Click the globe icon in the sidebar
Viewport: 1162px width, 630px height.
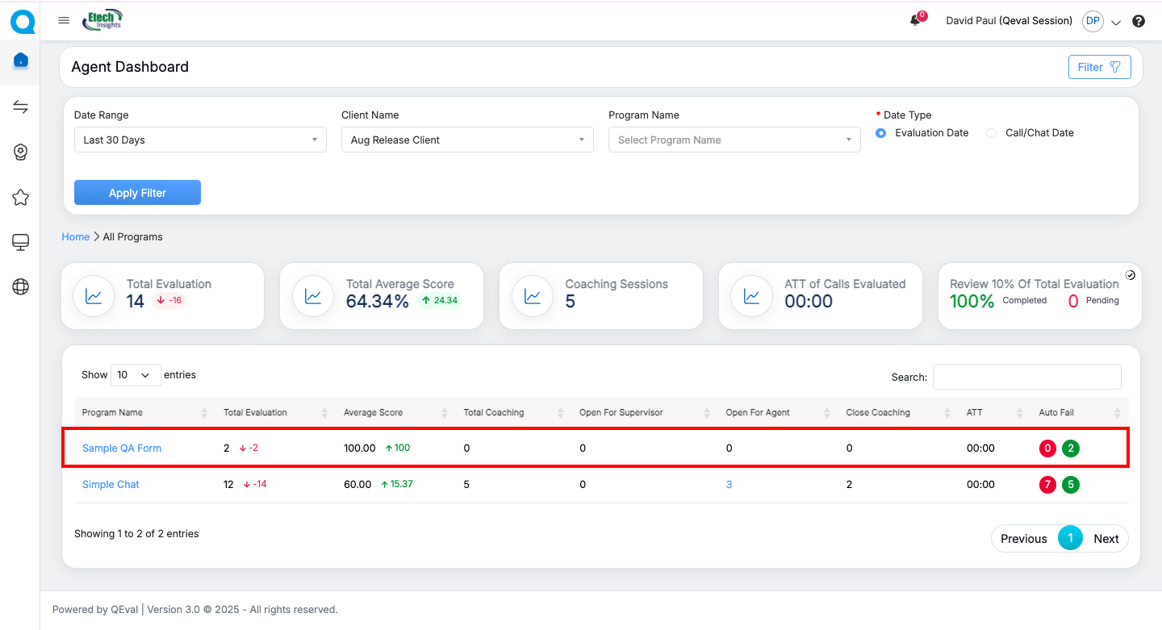click(21, 286)
